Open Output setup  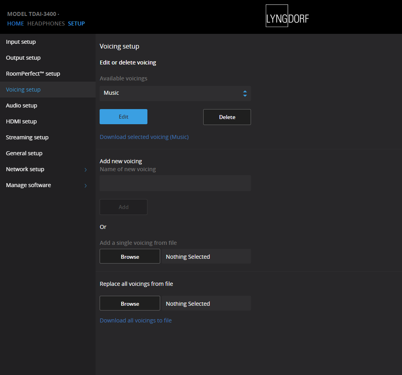[23, 57]
